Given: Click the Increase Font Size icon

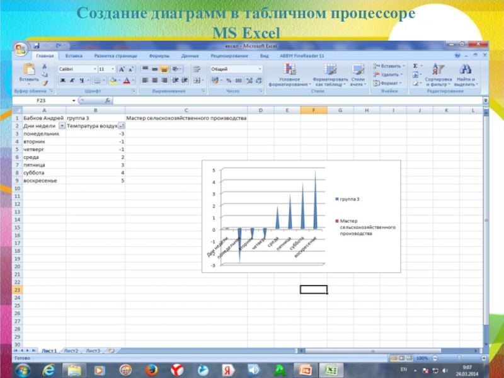Looking at the screenshot, I should (x=122, y=69).
